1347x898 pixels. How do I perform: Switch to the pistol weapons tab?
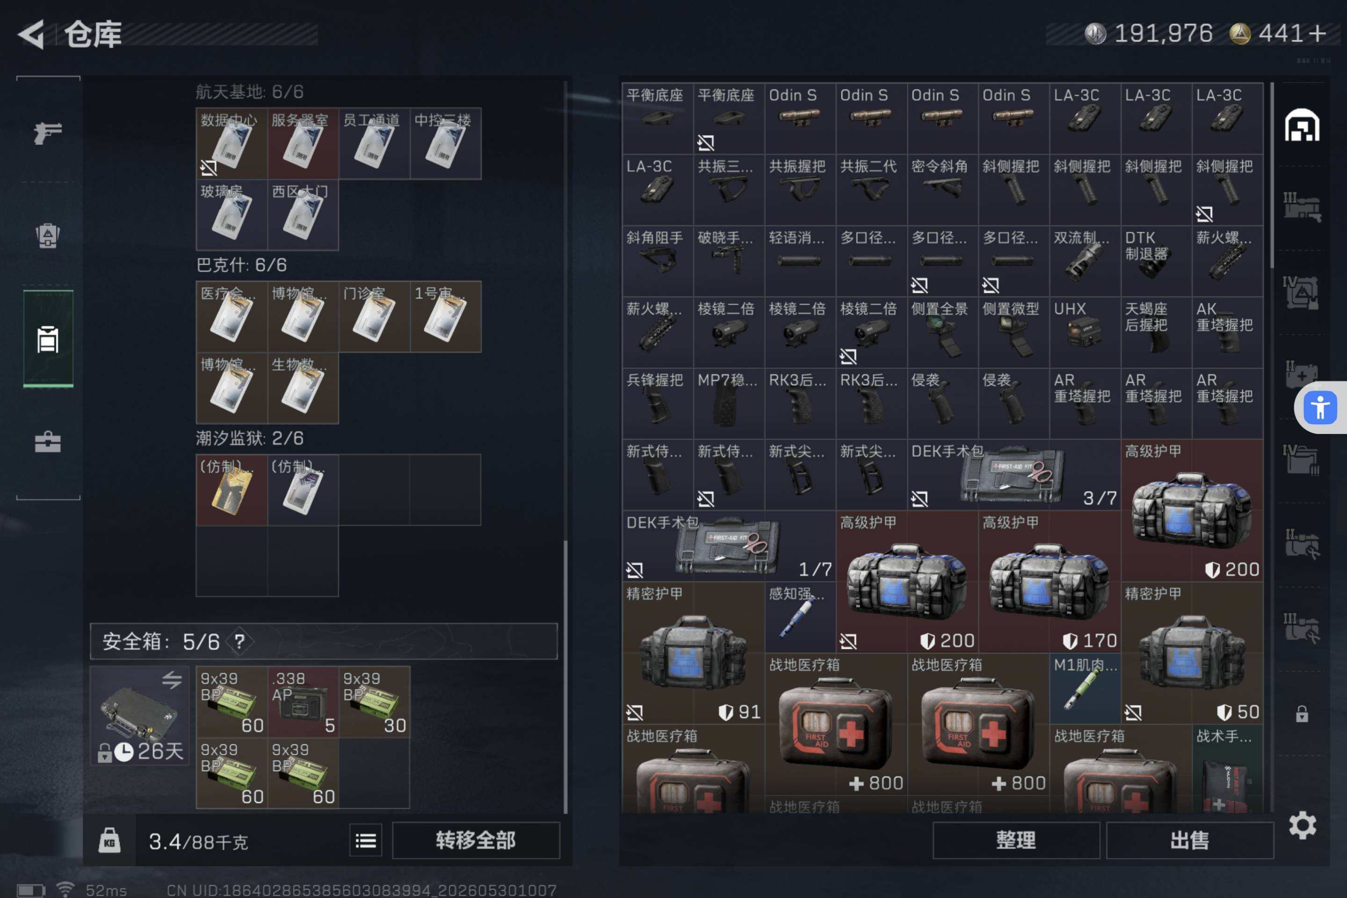(x=48, y=133)
